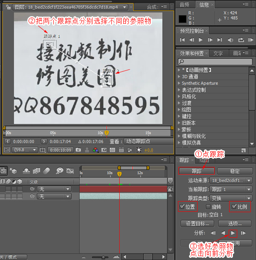Click the show channel RGB icon

(x=96, y=150)
